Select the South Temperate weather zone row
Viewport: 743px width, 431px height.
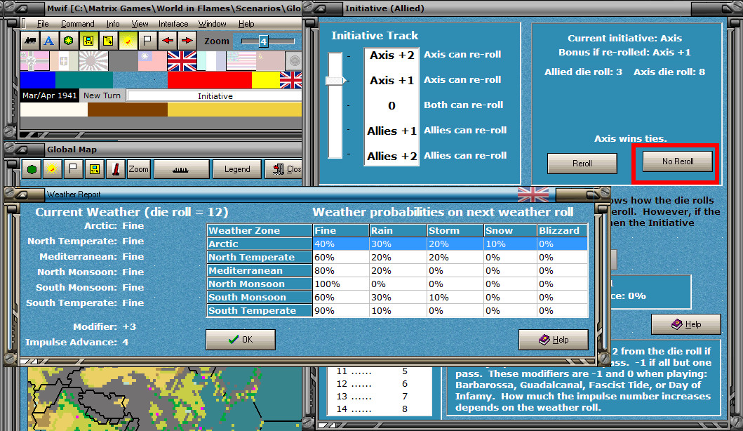397,310
